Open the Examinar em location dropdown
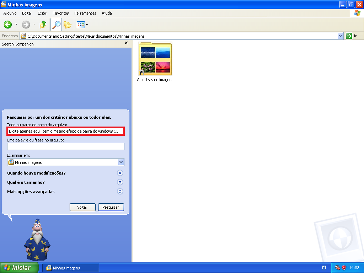Image resolution: width=364 pixels, height=273 pixels. coord(121,162)
